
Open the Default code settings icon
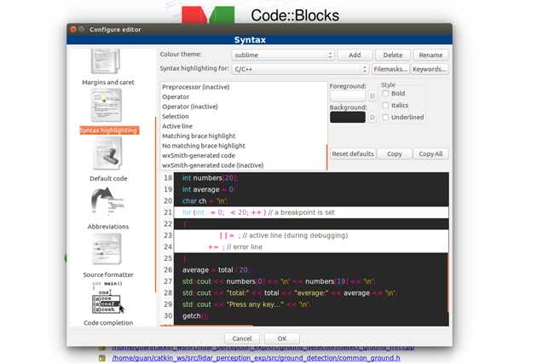point(107,153)
